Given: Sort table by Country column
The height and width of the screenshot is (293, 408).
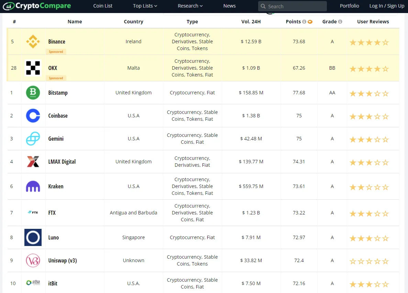Looking at the screenshot, I should point(133,22).
